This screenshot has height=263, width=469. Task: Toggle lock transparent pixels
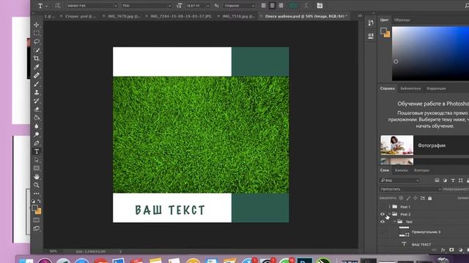[x=401, y=198]
